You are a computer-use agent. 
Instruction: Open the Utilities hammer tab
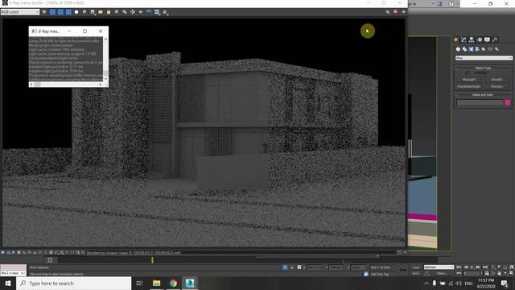point(495,39)
